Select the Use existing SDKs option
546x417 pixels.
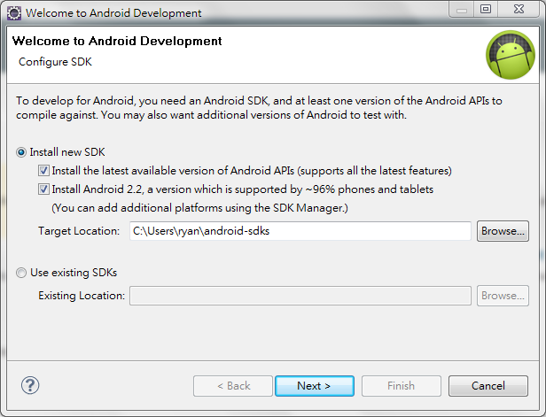[x=21, y=273]
